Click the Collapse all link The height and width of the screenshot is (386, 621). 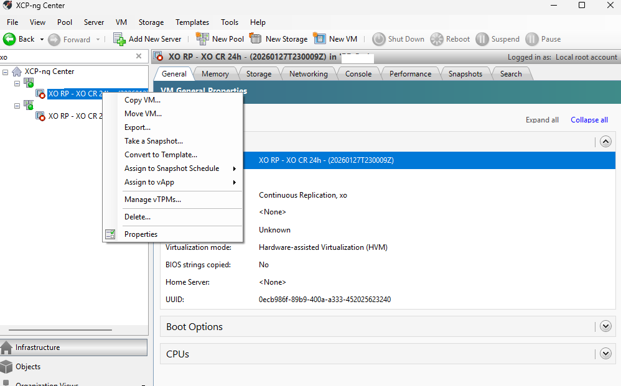589,120
